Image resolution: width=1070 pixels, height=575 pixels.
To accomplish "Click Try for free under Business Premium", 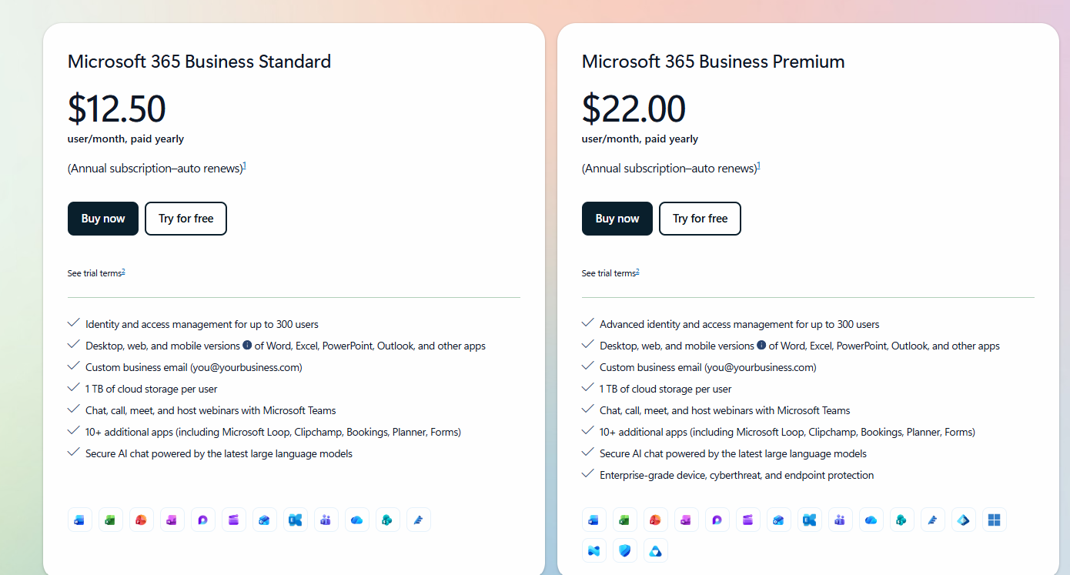I will [x=700, y=219].
